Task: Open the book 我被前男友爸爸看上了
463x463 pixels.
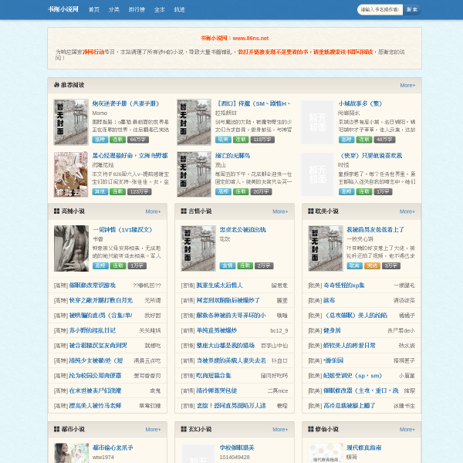Action: [x=375, y=230]
